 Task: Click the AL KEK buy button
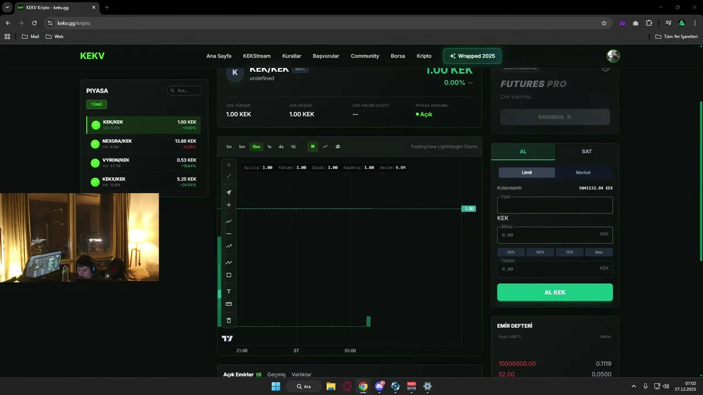pyautogui.click(x=555, y=292)
